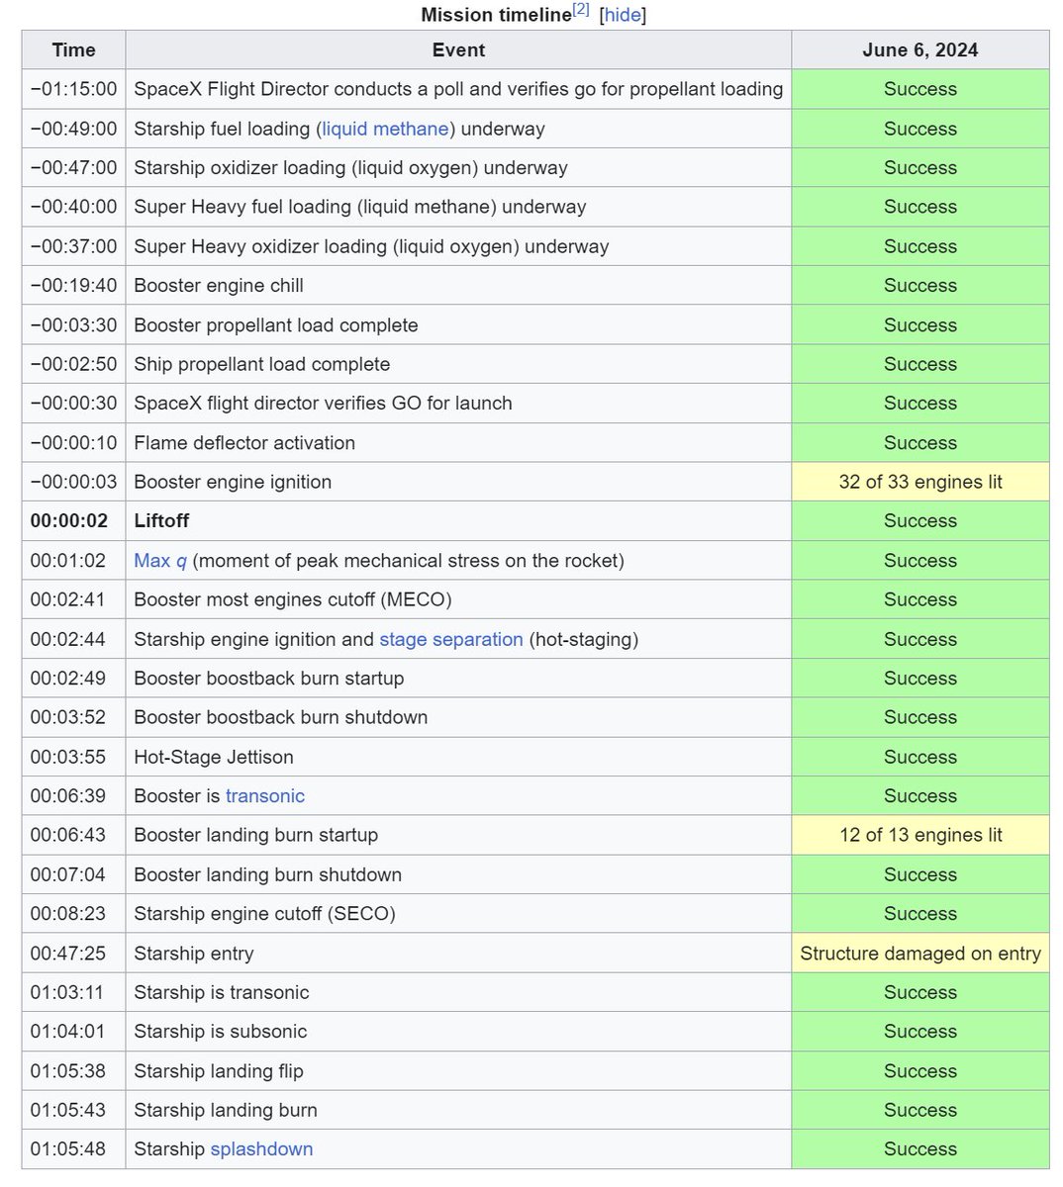Click Success cell in Starship splashdown row
Viewport: 1063px width, 1187px height.
920,1149
